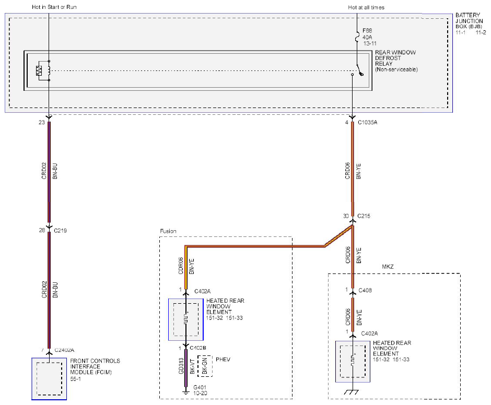Click the F68 40A fuse symbol
Viewport: 491px width, 405px height.
[357, 37]
